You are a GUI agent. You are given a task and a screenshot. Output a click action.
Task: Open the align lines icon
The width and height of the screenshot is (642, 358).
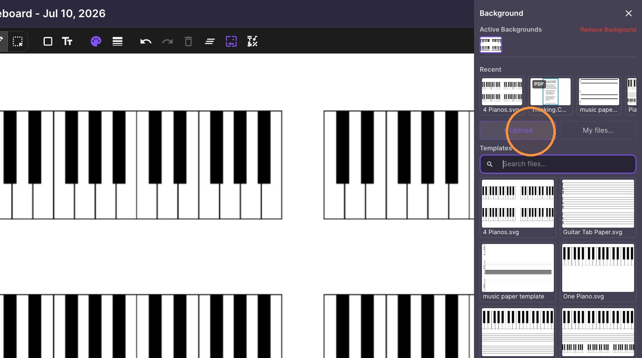coord(210,41)
